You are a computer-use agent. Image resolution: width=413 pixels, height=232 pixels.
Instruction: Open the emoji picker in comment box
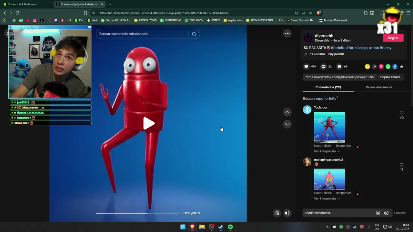click(386, 213)
